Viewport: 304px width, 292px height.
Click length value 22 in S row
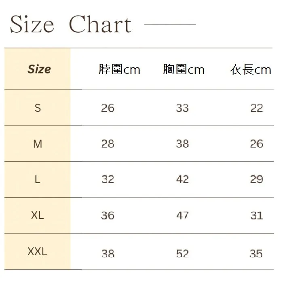(x=257, y=108)
